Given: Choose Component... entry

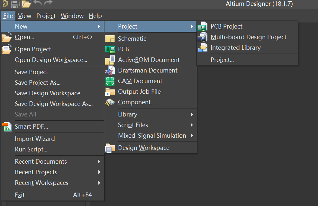Looking at the screenshot, I should click(x=150, y=102).
